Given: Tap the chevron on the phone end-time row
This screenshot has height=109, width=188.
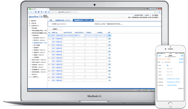Looking at the screenshot, I should click(x=183, y=82).
